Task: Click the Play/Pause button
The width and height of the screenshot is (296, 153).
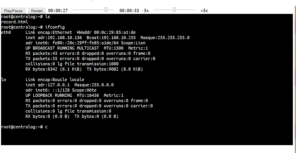Action: coord(13,11)
